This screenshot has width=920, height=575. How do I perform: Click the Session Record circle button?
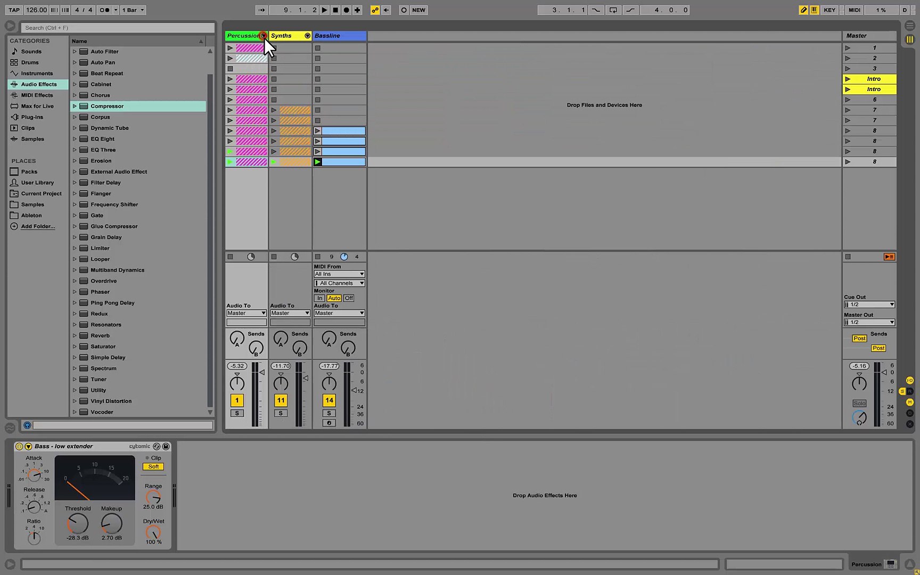(x=404, y=10)
